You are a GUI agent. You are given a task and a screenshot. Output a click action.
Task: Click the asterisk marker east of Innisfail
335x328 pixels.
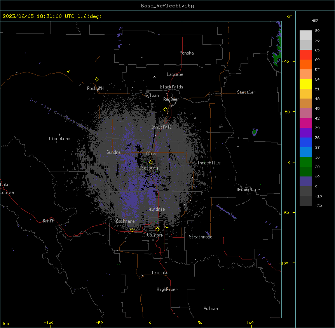tap(195, 118)
